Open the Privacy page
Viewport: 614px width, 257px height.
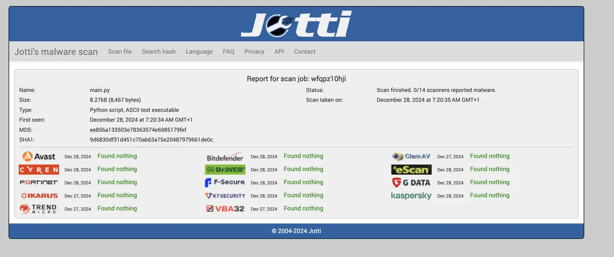tap(254, 52)
